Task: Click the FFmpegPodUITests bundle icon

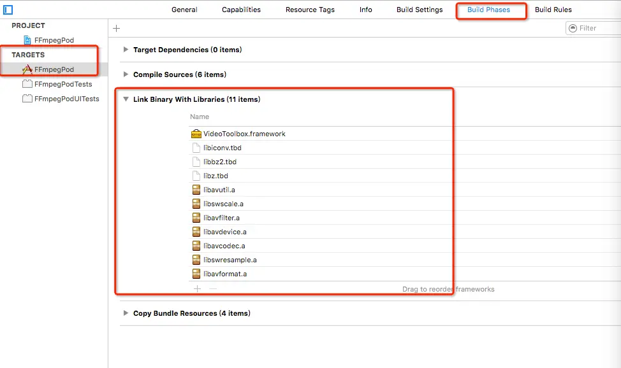Action: coord(27,99)
